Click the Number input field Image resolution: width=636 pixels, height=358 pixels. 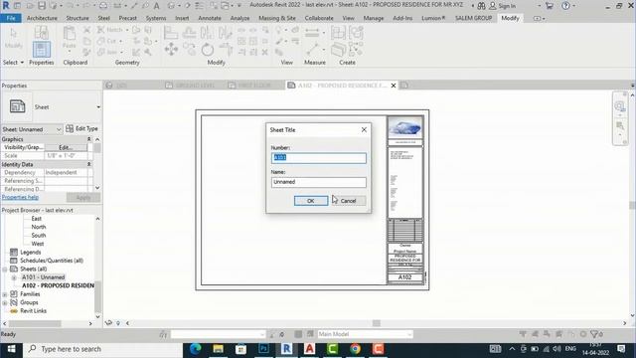pyautogui.click(x=318, y=158)
